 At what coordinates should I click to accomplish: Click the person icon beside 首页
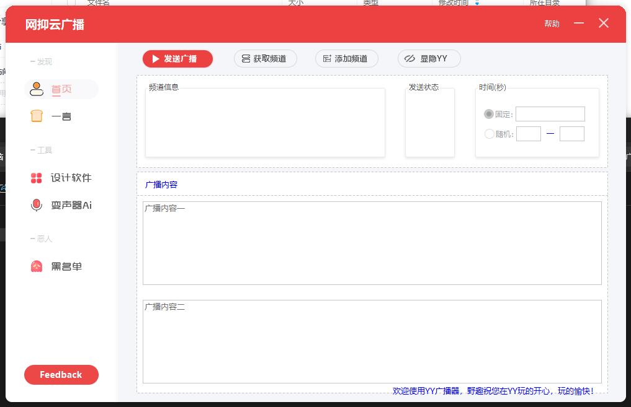tap(37, 89)
